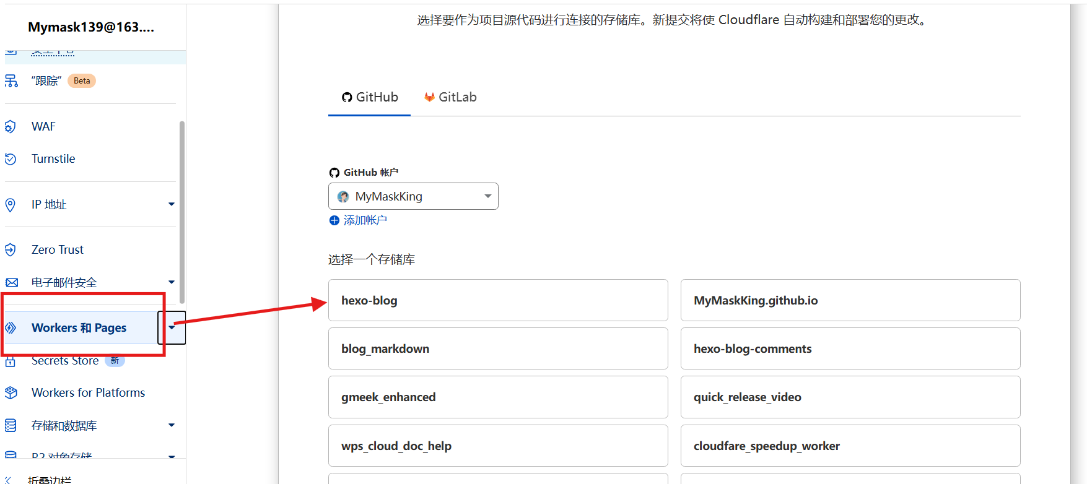Screen dimensions: 1087x484
Task: Click the sidebar vertical scrollbar
Action: coord(182,210)
